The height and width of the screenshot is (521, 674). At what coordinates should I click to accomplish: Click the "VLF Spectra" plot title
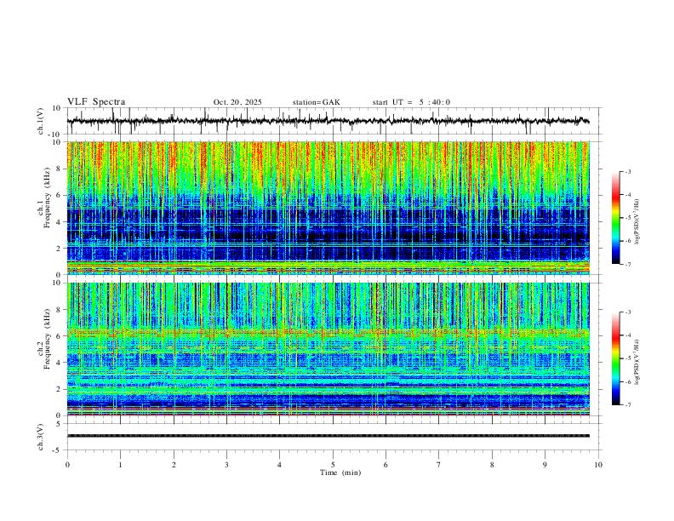click(96, 102)
